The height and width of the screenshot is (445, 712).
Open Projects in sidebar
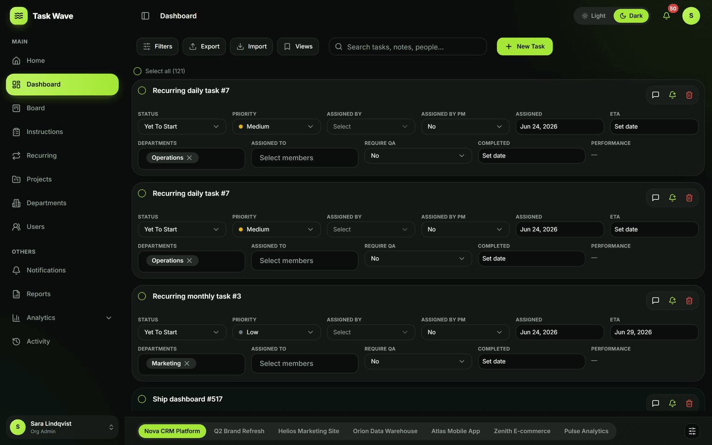[x=62, y=179]
